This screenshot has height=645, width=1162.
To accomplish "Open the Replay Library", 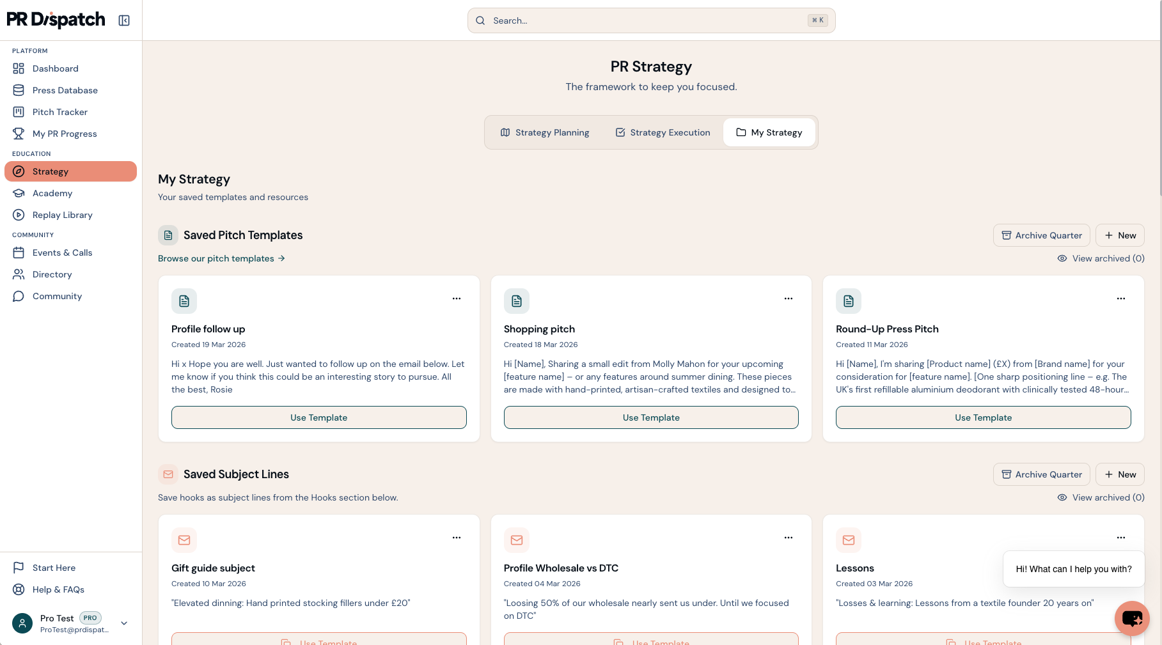I will point(70,215).
